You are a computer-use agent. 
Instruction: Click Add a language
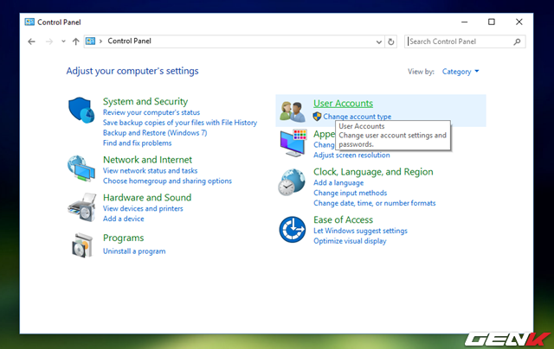pos(338,182)
